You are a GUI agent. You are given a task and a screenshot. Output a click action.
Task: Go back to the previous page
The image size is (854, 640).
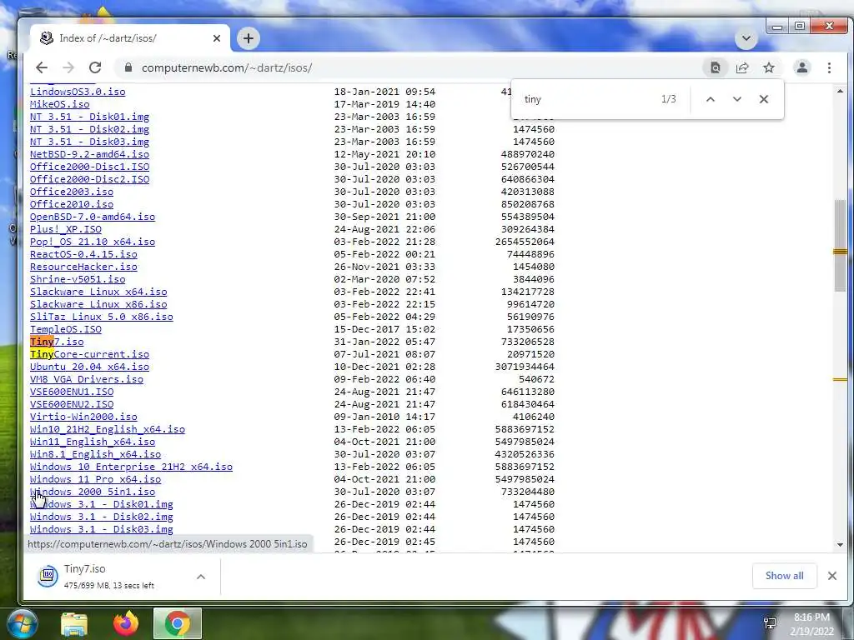tap(42, 67)
